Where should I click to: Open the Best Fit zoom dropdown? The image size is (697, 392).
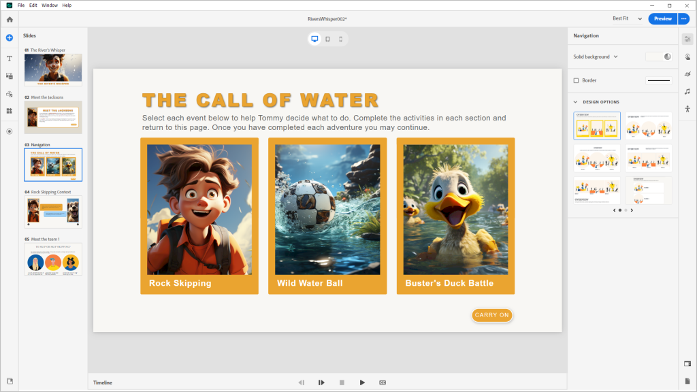click(627, 18)
